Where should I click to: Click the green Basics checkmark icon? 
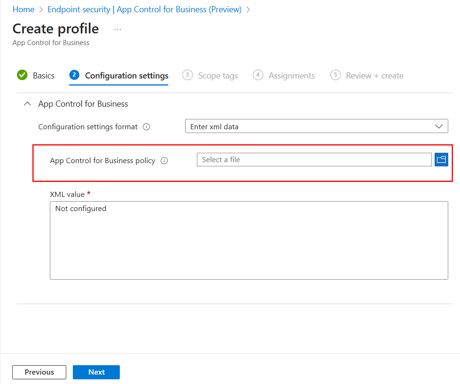tap(22, 75)
